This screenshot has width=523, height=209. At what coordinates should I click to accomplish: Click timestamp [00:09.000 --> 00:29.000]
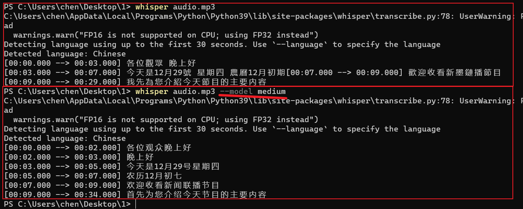click(x=62, y=82)
